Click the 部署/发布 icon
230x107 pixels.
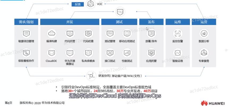151,33
